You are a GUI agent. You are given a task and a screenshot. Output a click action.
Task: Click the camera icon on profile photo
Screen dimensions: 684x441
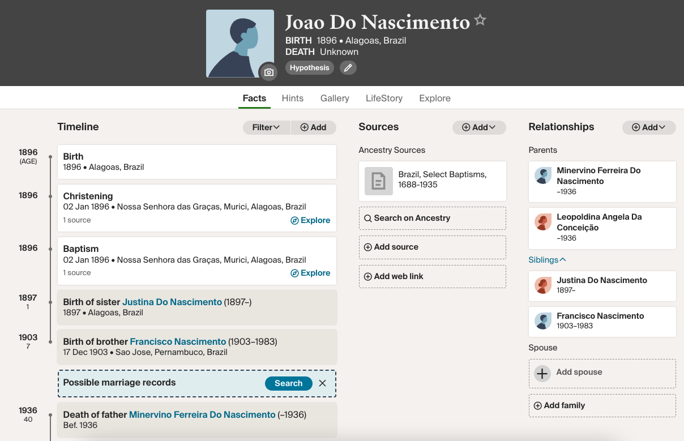pyautogui.click(x=268, y=72)
